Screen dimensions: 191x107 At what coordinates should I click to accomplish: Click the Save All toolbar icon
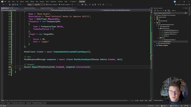[17, 5]
